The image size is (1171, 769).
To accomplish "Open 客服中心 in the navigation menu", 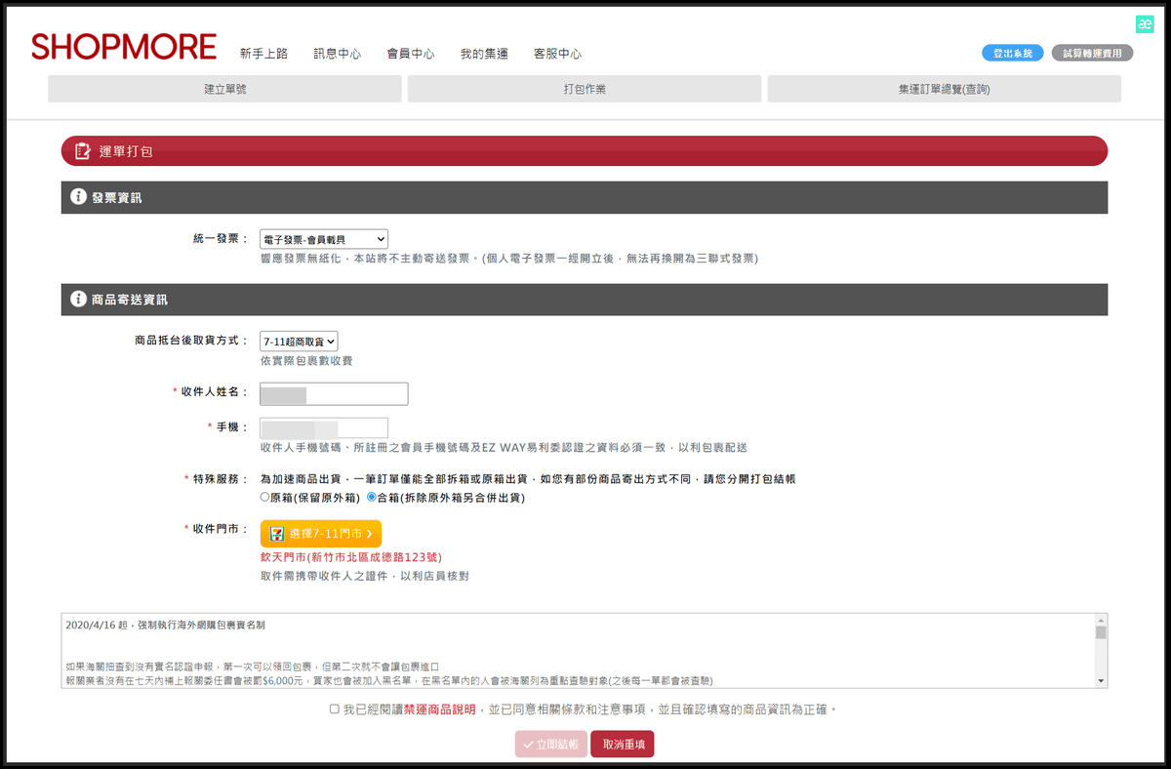I will click(557, 54).
